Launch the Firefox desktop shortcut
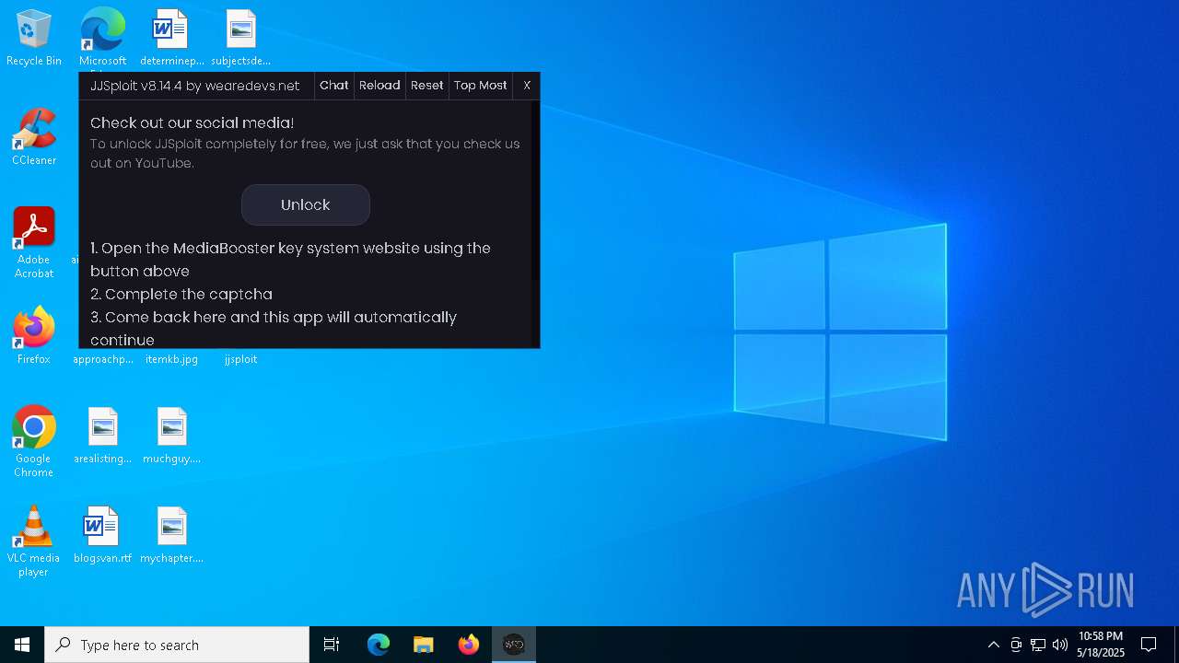 point(34,336)
